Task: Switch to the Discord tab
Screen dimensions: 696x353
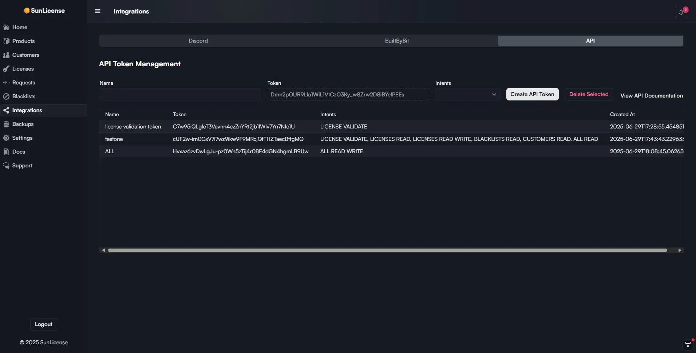Action: (198, 41)
